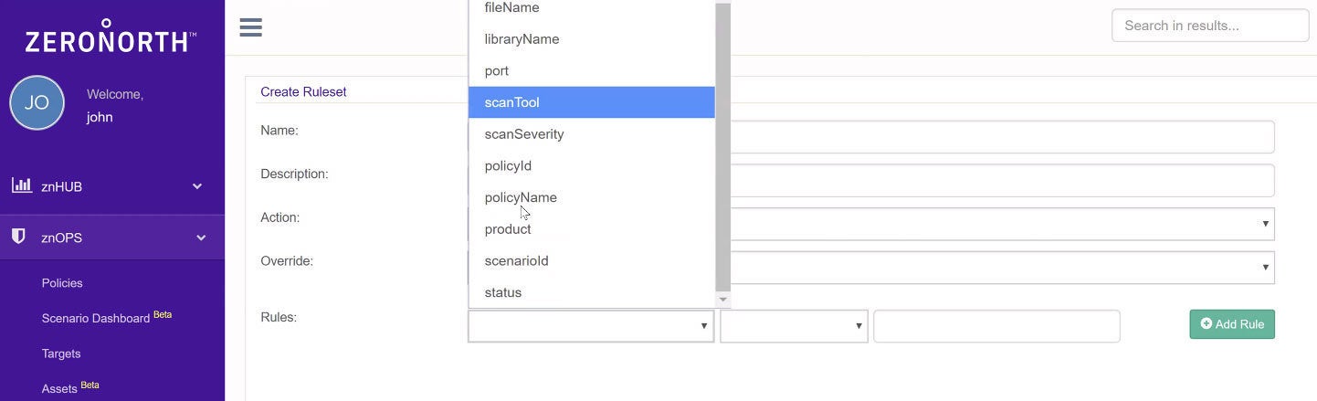
Task: Click the znOPS shield icon
Action: pyautogui.click(x=18, y=237)
